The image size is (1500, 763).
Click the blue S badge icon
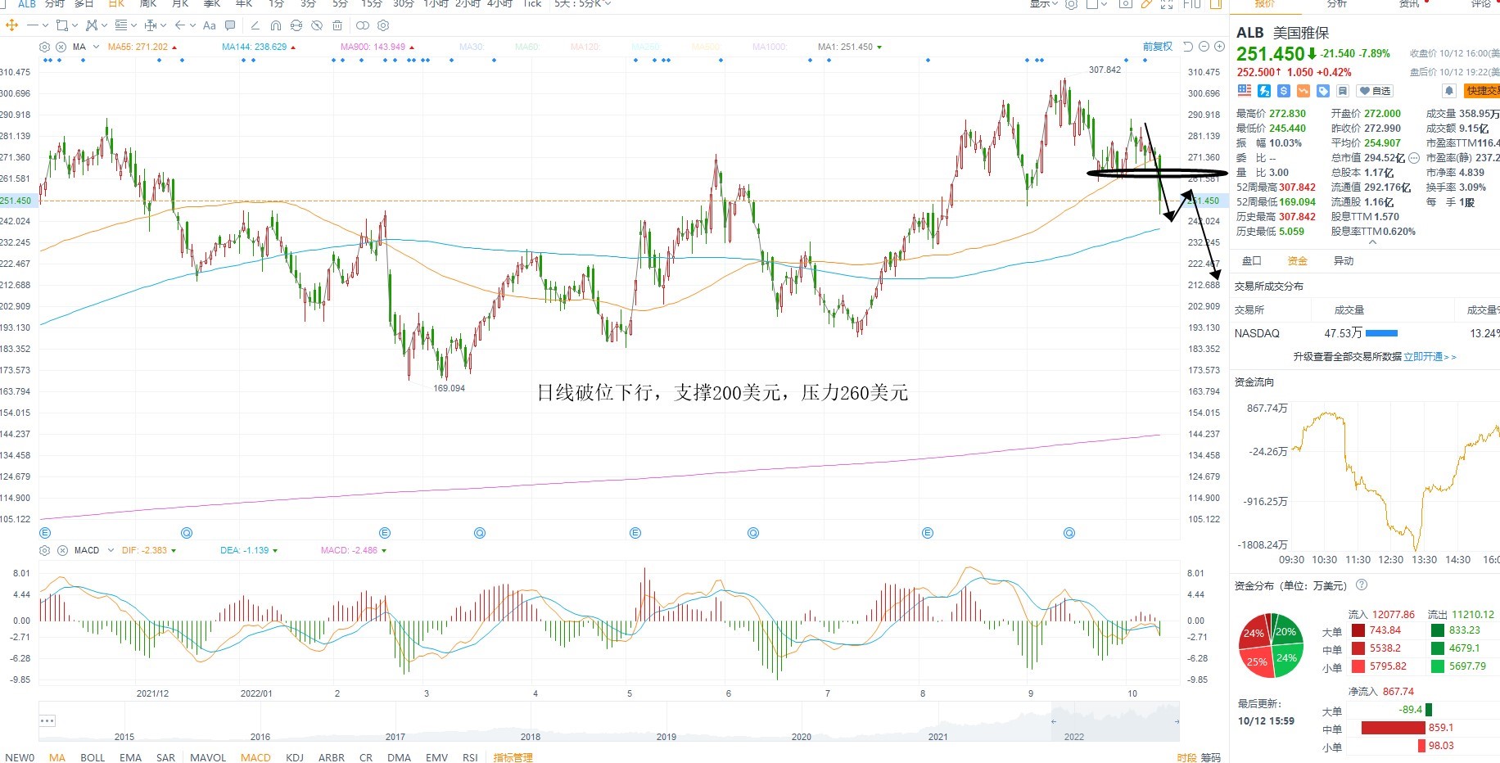click(1284, 91)
